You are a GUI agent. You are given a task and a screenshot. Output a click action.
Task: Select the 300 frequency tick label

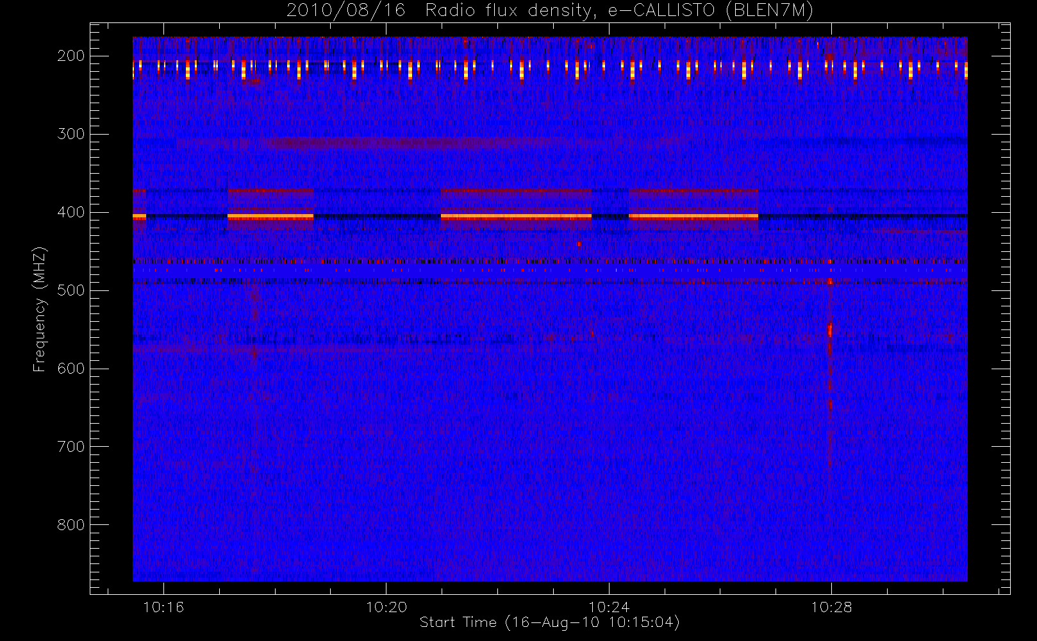[x=71, y=134]
